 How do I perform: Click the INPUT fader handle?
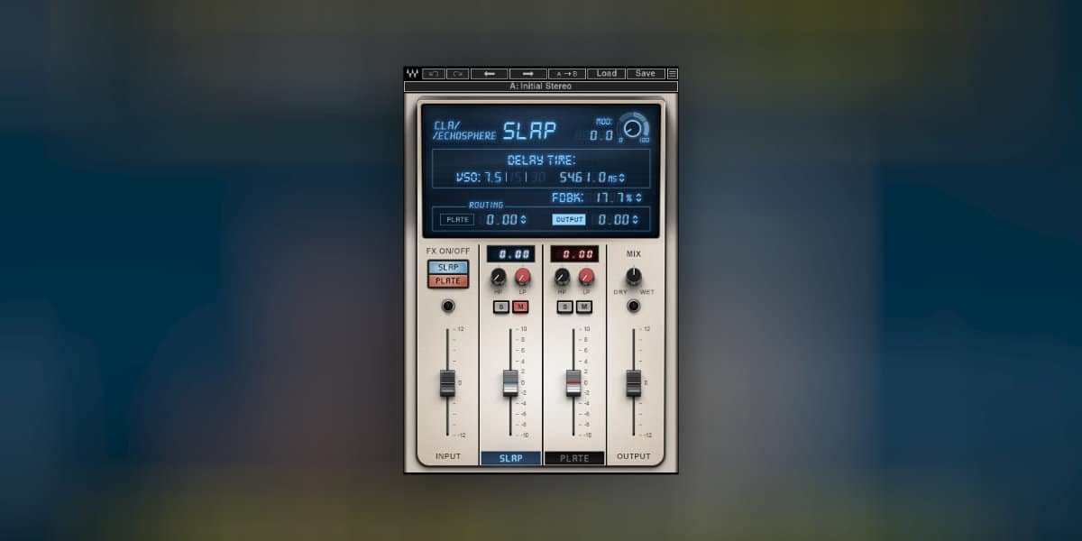coord(447,383)
